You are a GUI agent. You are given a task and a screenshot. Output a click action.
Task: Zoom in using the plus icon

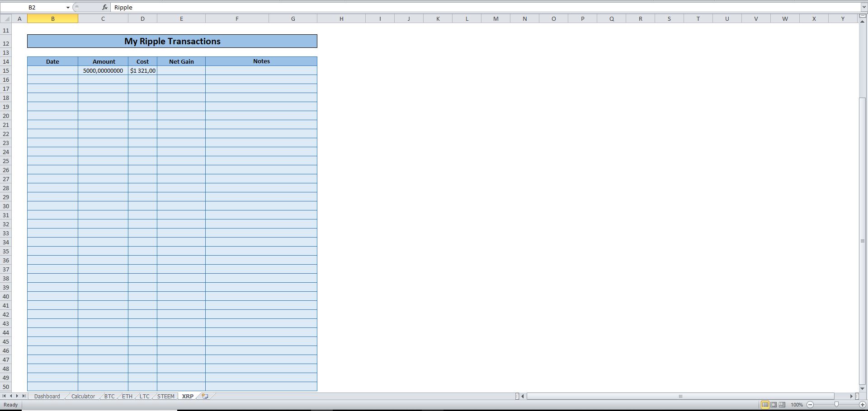(x=862, y=405)
